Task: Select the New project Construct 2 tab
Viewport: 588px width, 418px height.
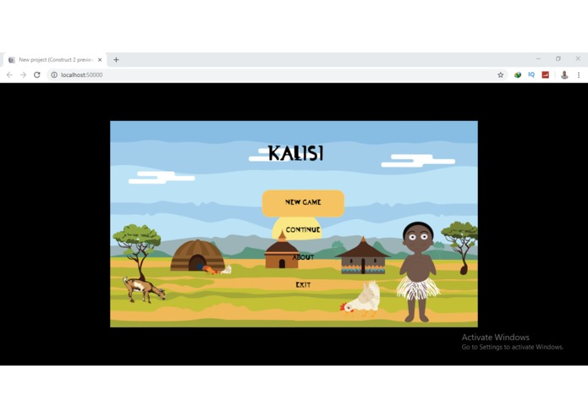Action: 55,59
